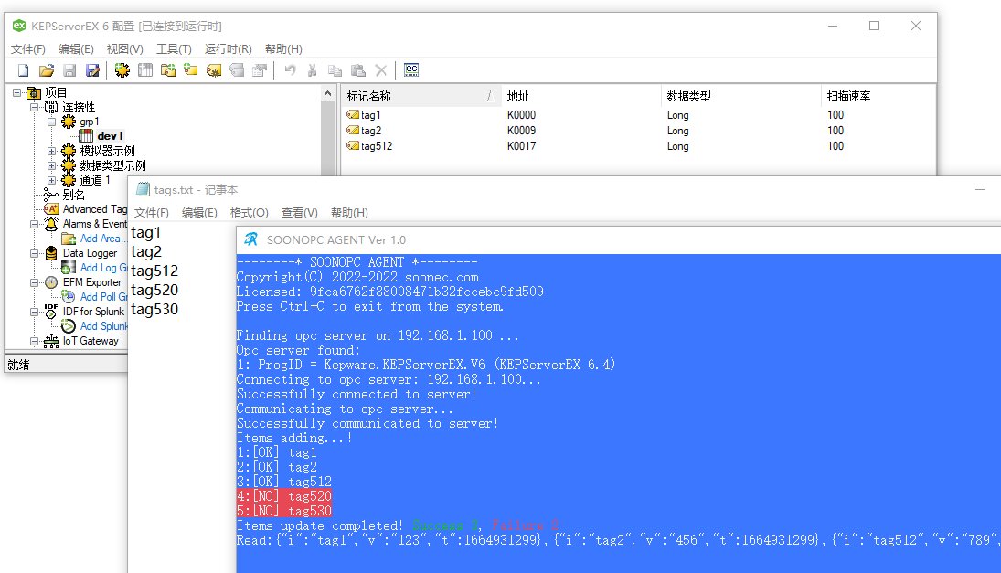Image resolution: width=1001 pixels, height=573 pixels.
Task: Open 视图(V) menu in KEPServerEX
Action: tap(124, 49)
